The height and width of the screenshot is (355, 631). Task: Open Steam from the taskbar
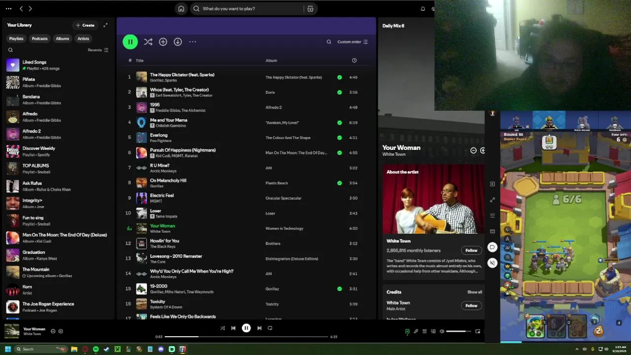point(106,349)
